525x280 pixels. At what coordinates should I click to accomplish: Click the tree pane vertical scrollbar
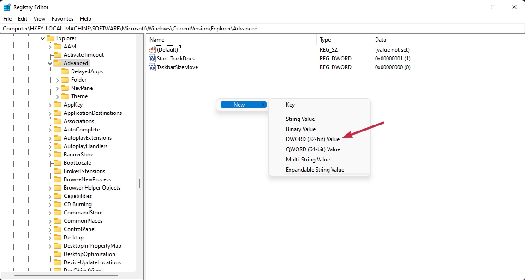click(x=139, y=184)
